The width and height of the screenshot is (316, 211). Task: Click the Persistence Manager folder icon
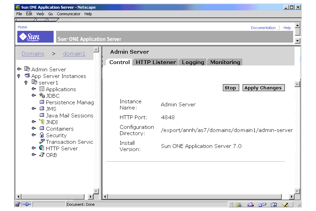pos(42,102)
